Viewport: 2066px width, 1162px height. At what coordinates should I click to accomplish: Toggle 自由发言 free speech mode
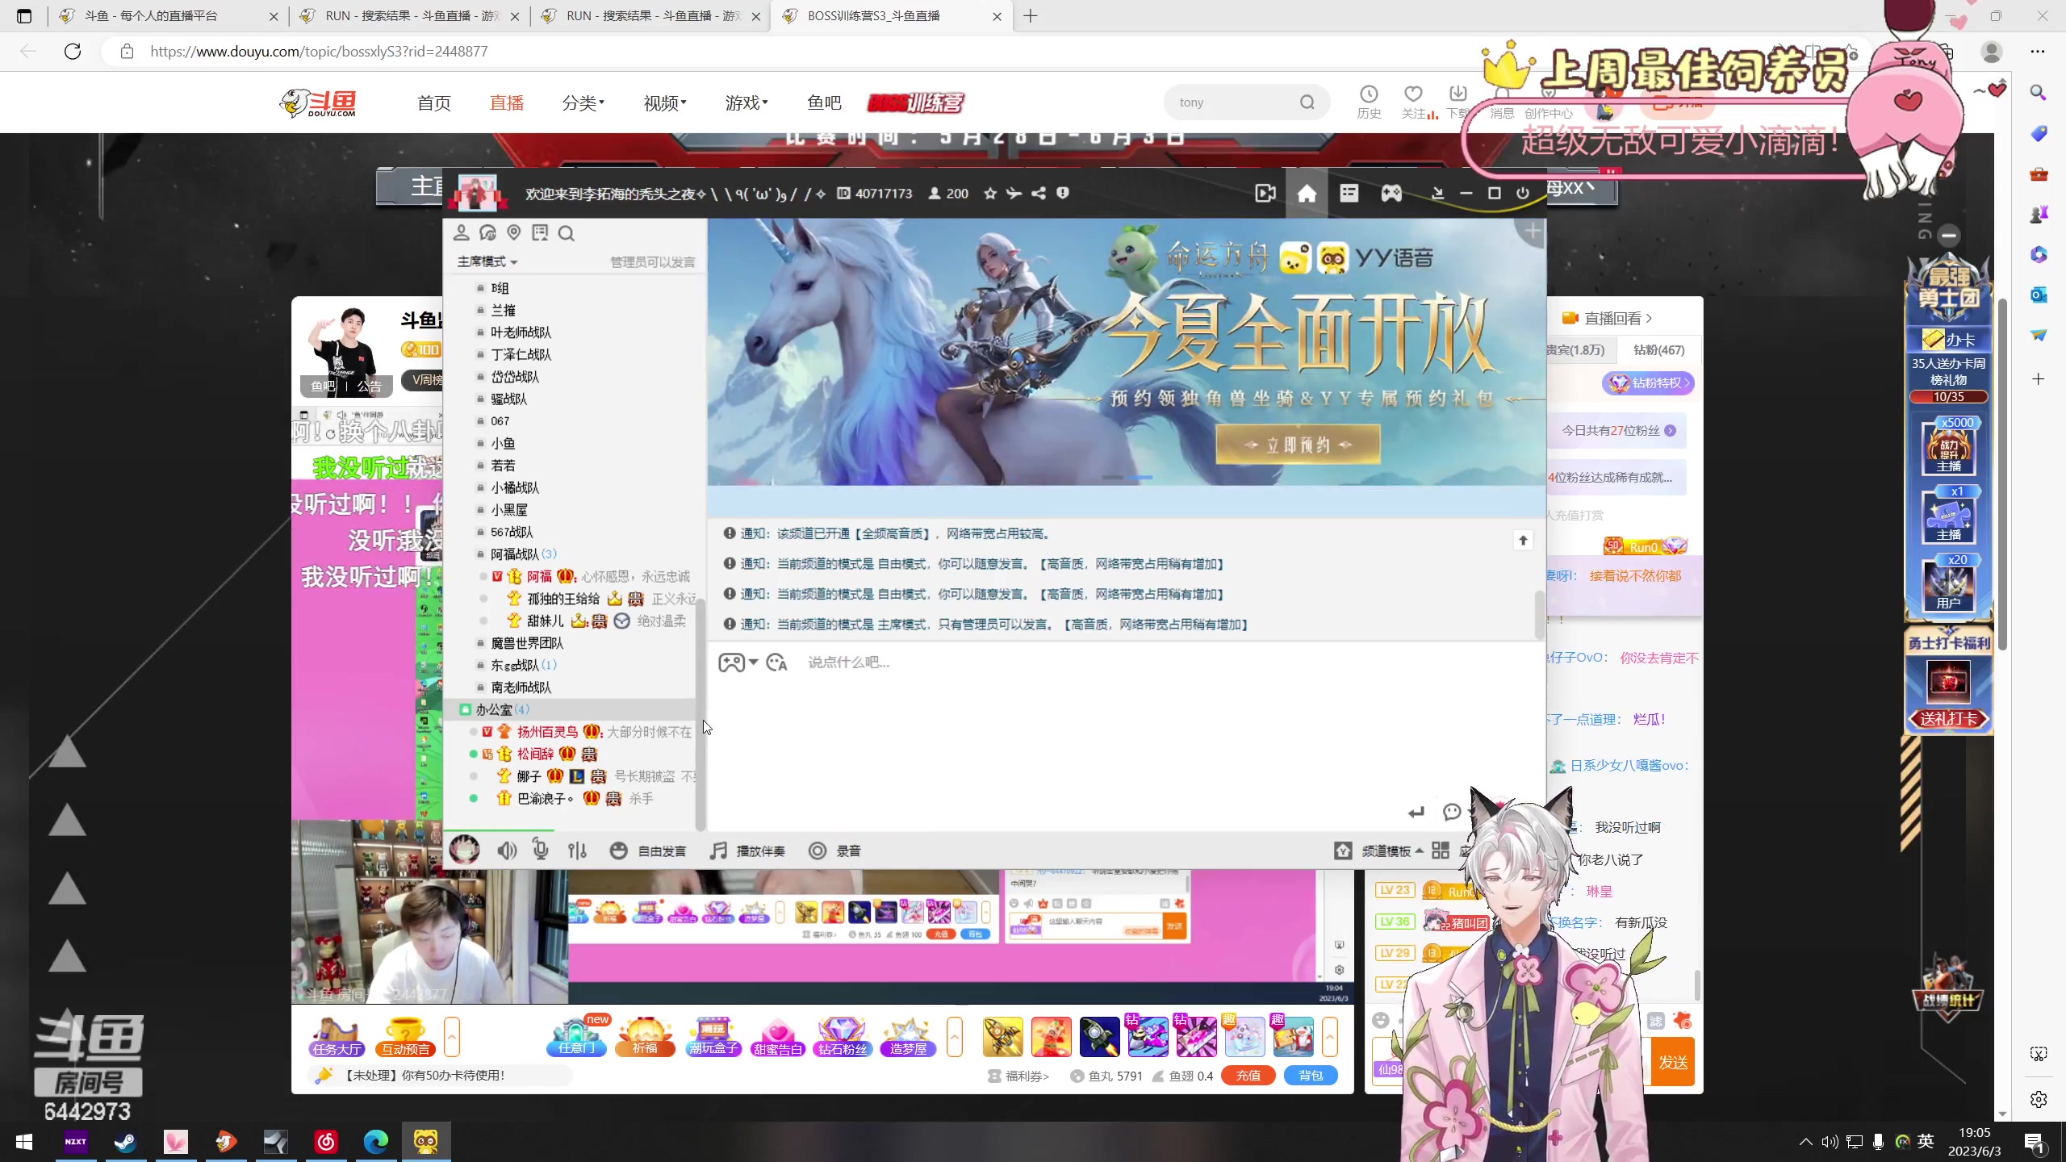click(648, 851)
